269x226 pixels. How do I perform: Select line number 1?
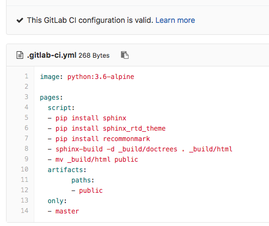click(27, 76)
